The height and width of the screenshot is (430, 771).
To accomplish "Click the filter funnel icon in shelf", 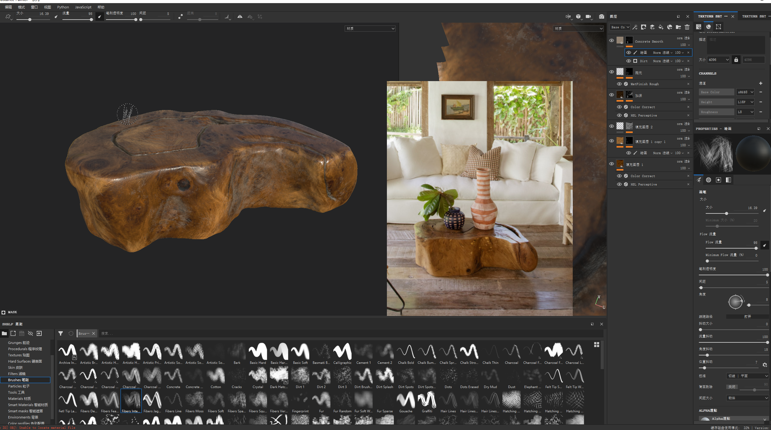I will (61, 333).
